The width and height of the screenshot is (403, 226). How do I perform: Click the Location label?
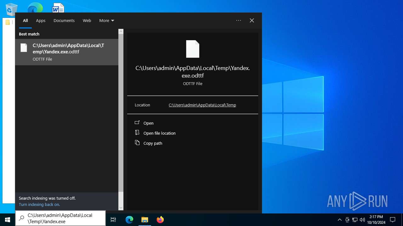coord(142,105)
